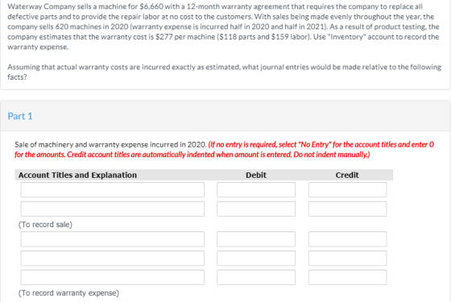The width and height of the screenshot is (451, 302).
Task: Click first credit field for sale entry
Action: point(347,189)
